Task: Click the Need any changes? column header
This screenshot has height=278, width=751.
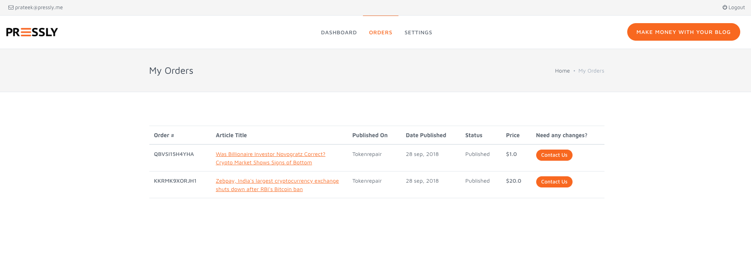Action: 561,135
